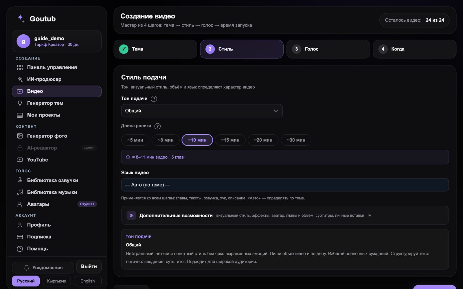Expand Дополнительные возможности section
The height and width of the screenshot is (289, 463).
[x=285, y=215]
